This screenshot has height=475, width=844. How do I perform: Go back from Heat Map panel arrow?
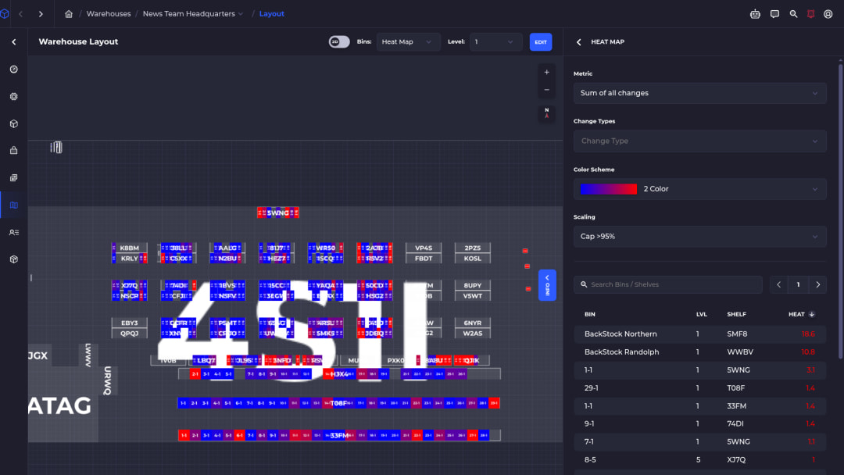coord(578,42)
